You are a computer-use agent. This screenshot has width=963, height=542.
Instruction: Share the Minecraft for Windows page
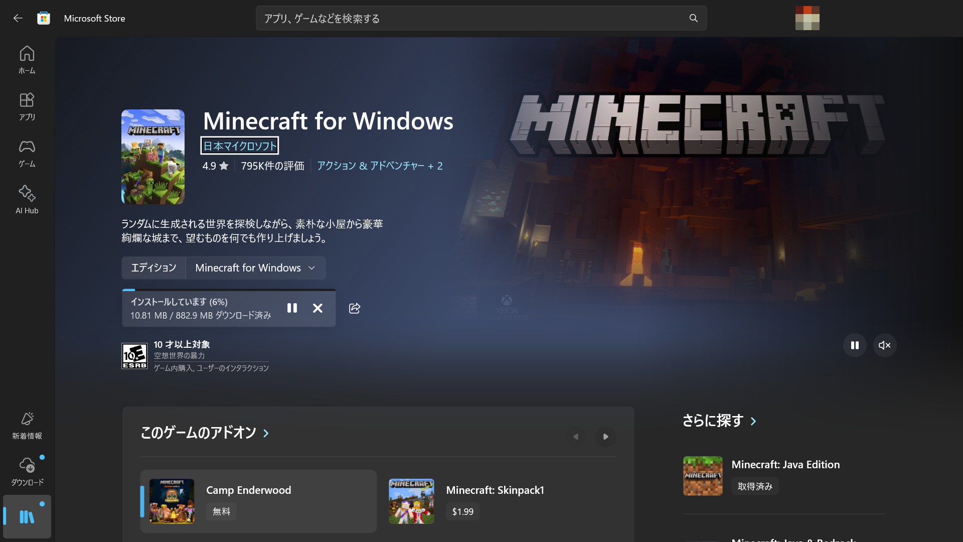coord(355,308)
